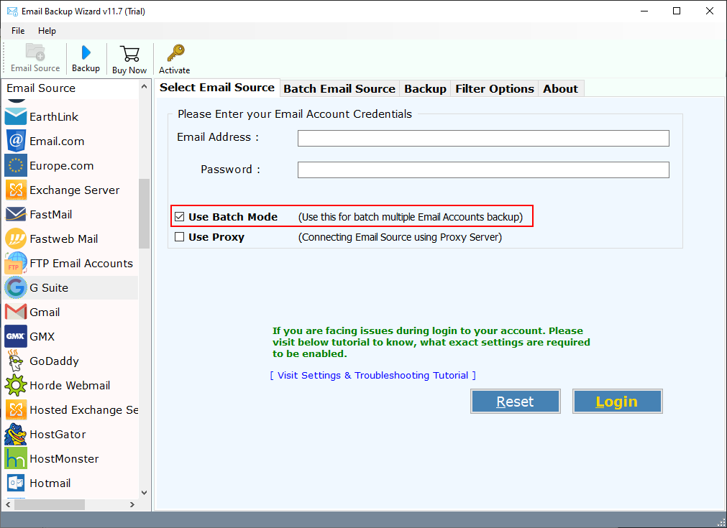Image resolution: width=727 pixels, height=528 pixels.
Task: Select GoDaddy text in source list
Action: (54, 361)
